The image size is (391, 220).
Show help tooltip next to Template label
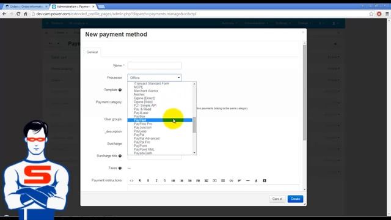120,90
